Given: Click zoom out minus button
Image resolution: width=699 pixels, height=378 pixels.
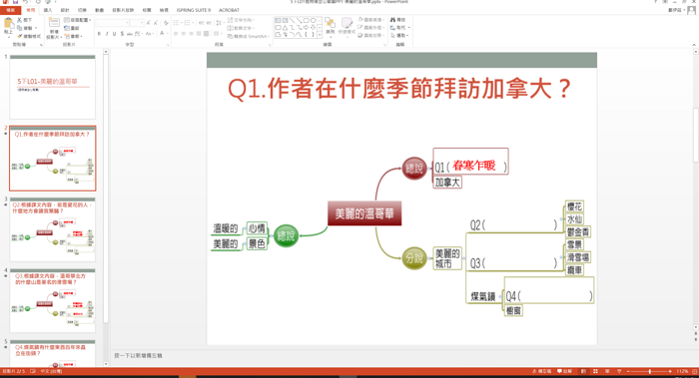Looking at the screenshot, I should click(628, 371).
